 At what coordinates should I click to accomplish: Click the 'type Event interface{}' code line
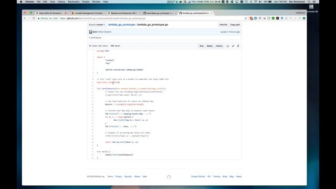click(x=108, y=82)
